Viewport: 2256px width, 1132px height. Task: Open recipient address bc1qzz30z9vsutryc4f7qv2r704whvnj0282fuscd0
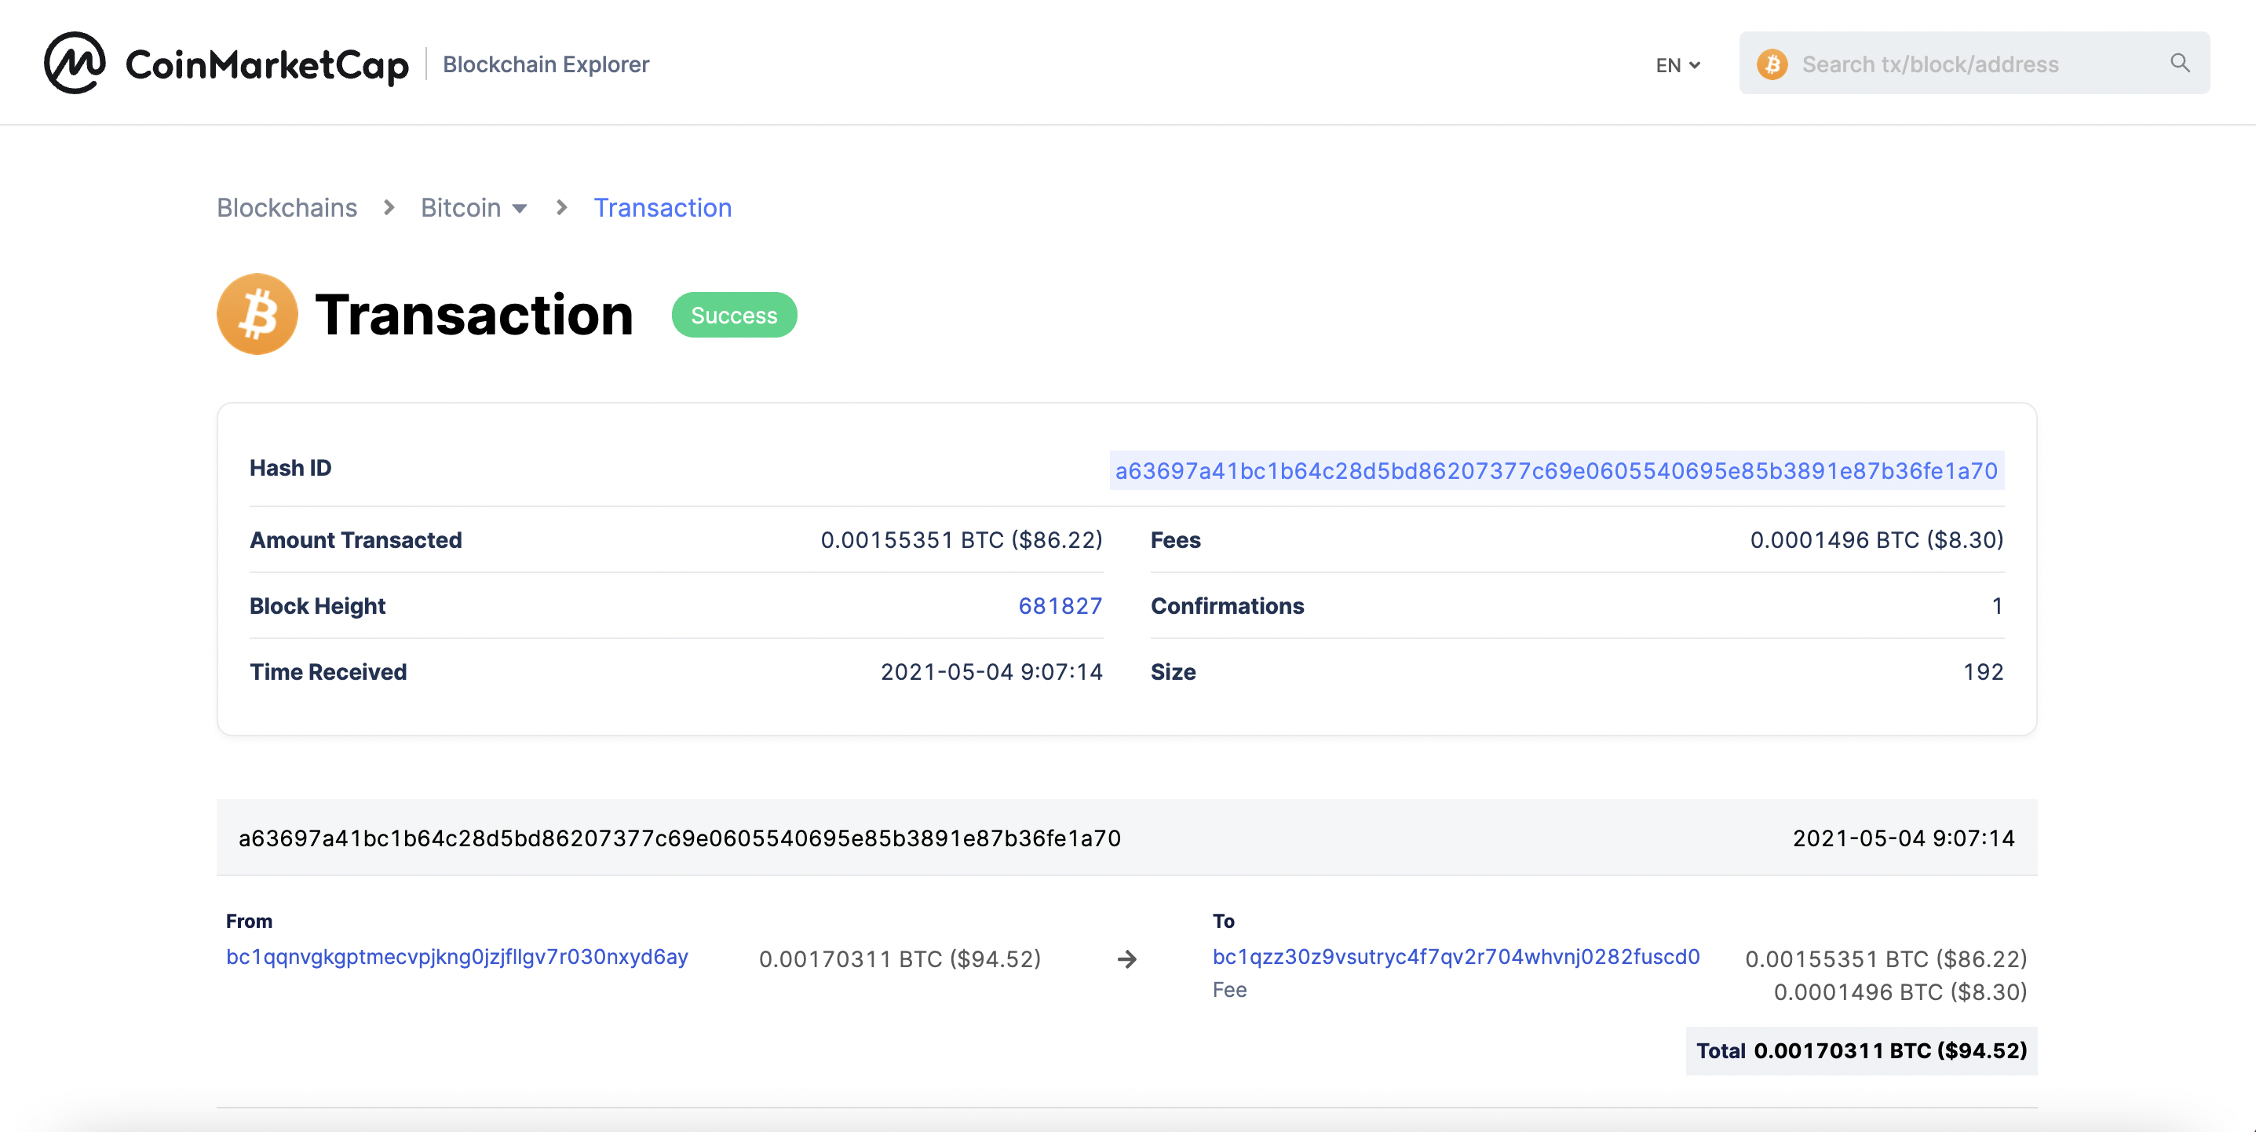[x=1455, y=956]
